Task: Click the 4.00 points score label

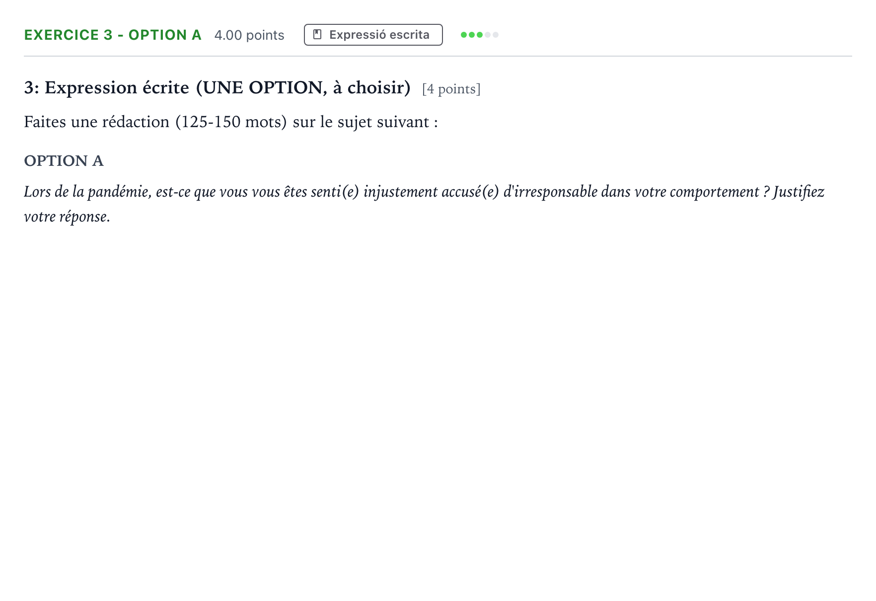Action: click(249, 35)
